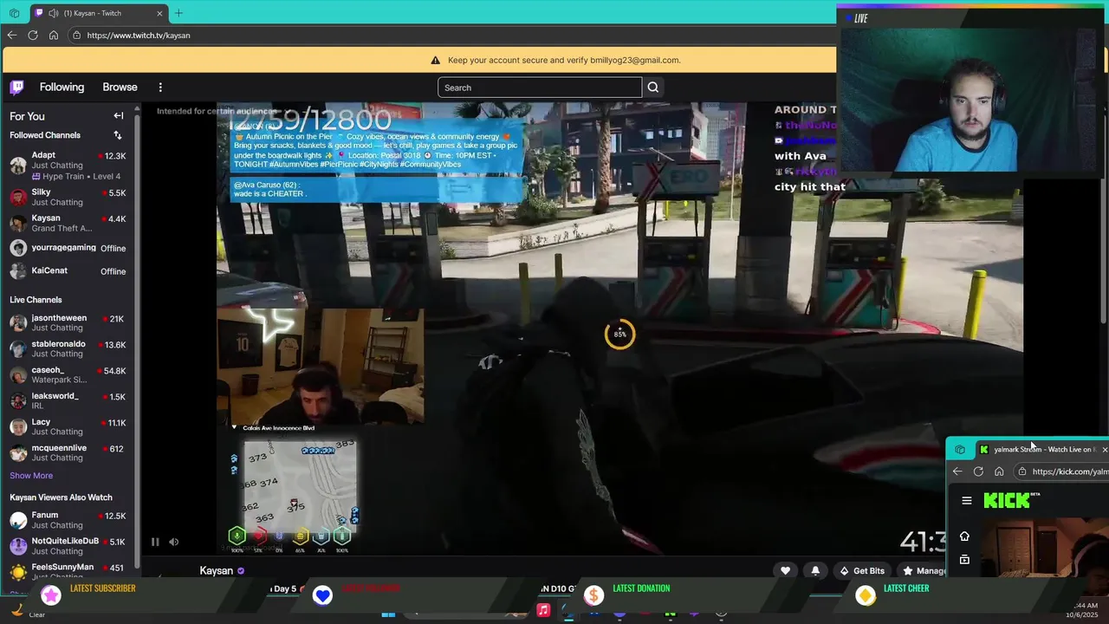1109x624 pixels.
Task: Open Silky's channel in sidebar
Action: pos(68,197)
